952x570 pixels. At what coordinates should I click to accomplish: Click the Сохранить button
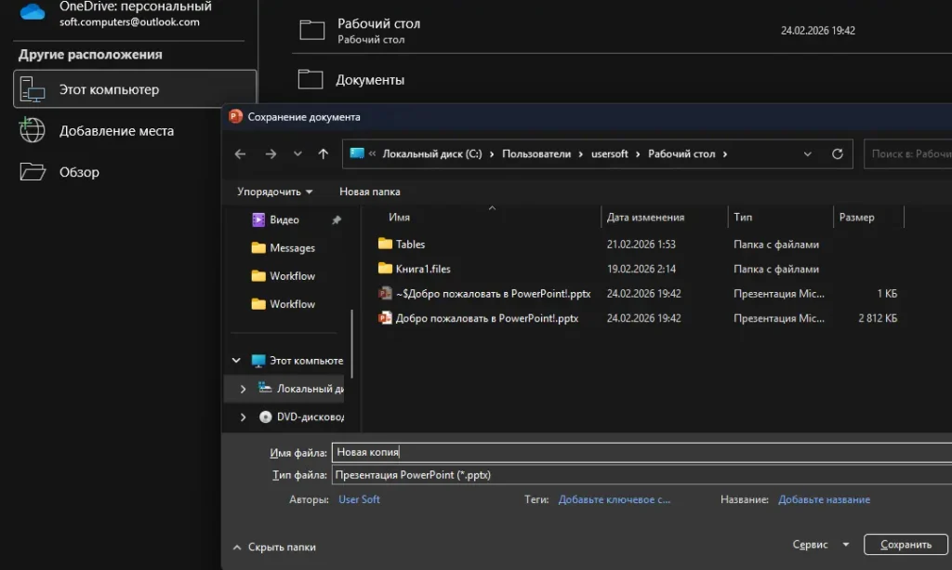coord(906,545)
